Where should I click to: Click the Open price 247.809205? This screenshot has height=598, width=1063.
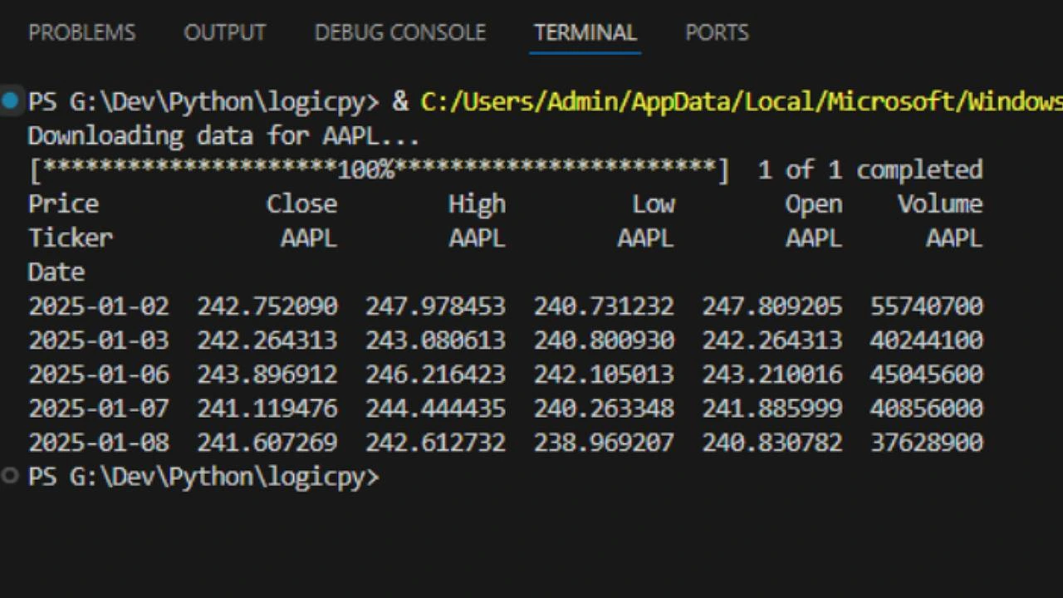(772, 306)
